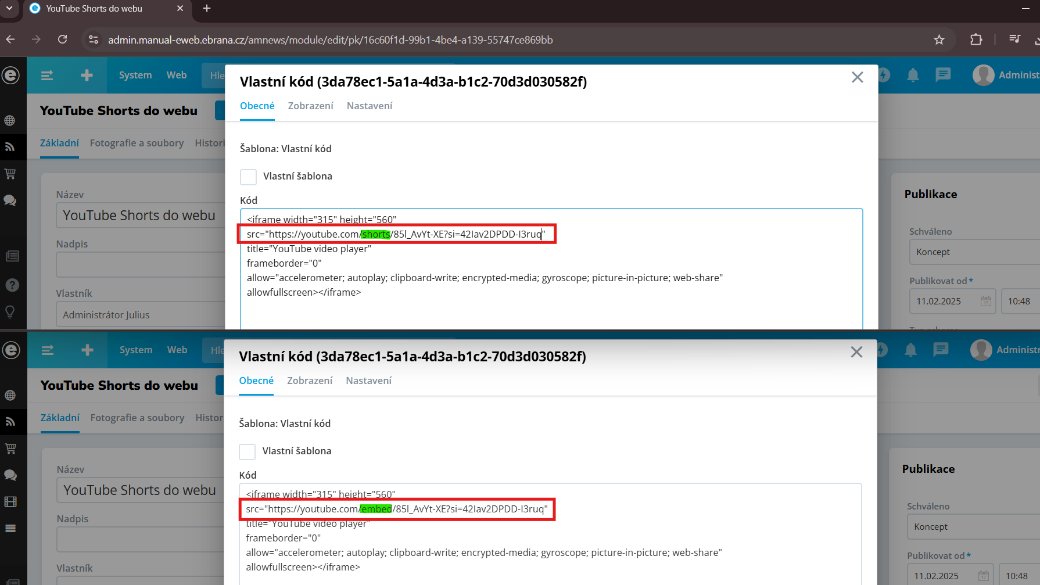The height and width of the screenshot is (585, 1040).
Task: Open a new browser tab
Action: (207, 8)
